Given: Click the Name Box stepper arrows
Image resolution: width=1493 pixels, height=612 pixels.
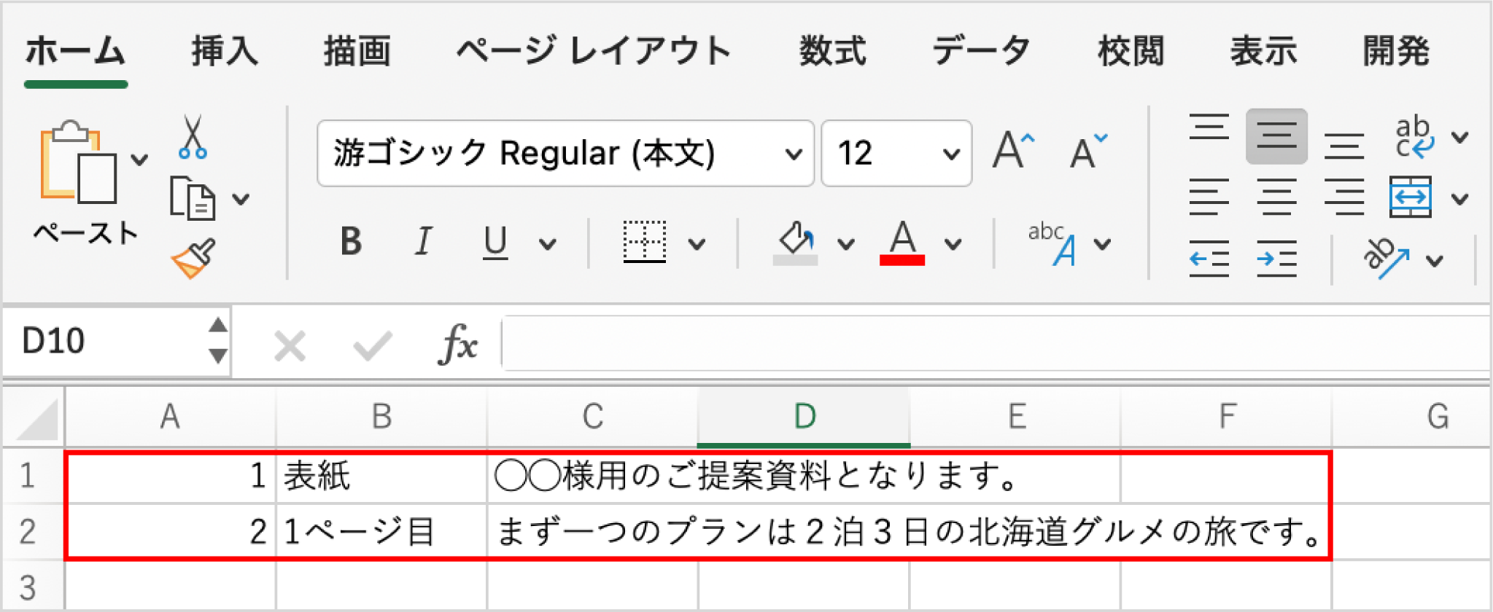Looking at the screenshot, I should point(217,341).
